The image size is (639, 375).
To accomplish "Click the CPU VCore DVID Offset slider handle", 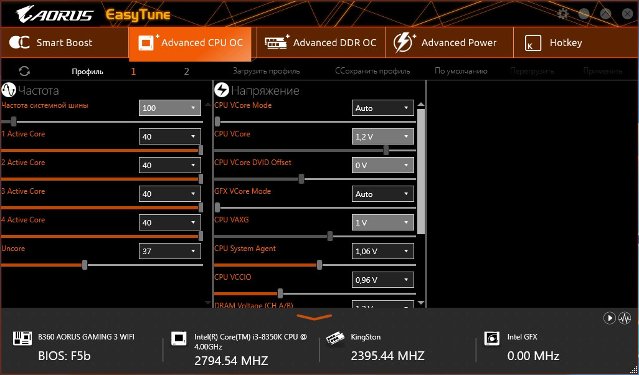I will click(x=301, y=179).
